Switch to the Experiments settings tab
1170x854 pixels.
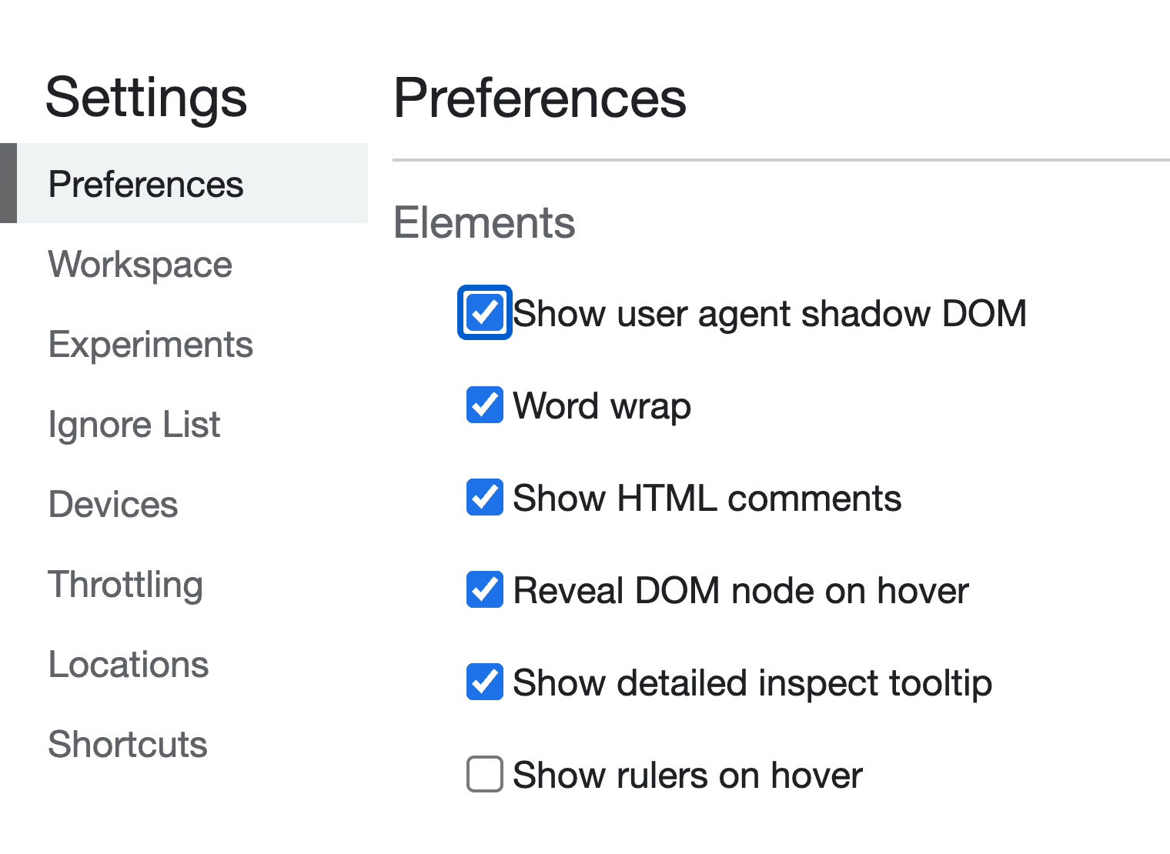pos(151,345)
